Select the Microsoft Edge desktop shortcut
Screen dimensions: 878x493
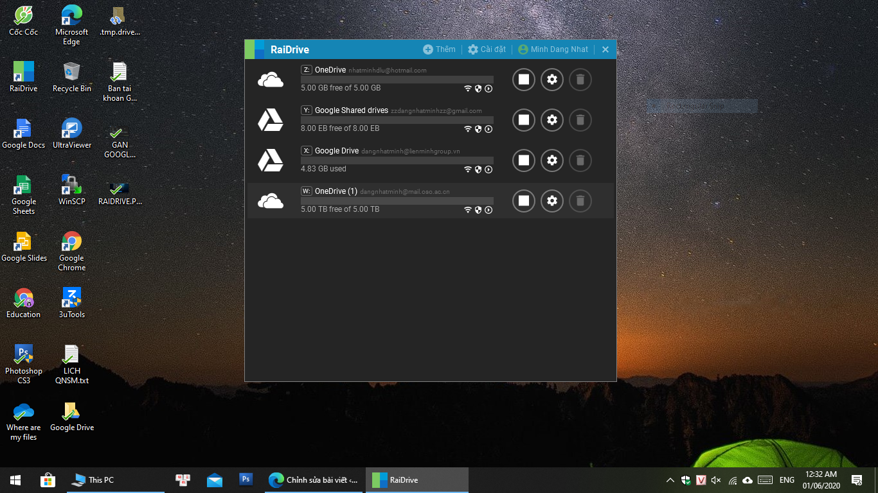pos(71,26)
